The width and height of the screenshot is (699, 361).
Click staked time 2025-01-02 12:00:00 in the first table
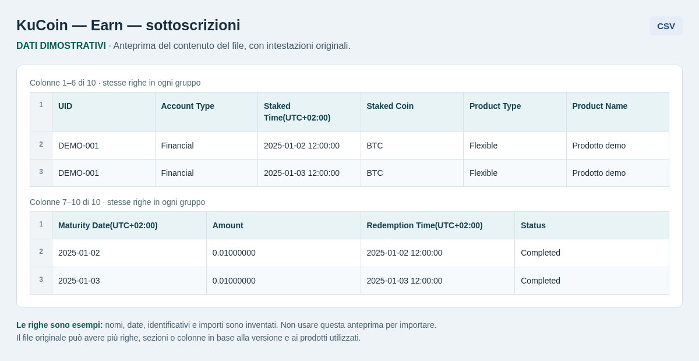point(309,146)
